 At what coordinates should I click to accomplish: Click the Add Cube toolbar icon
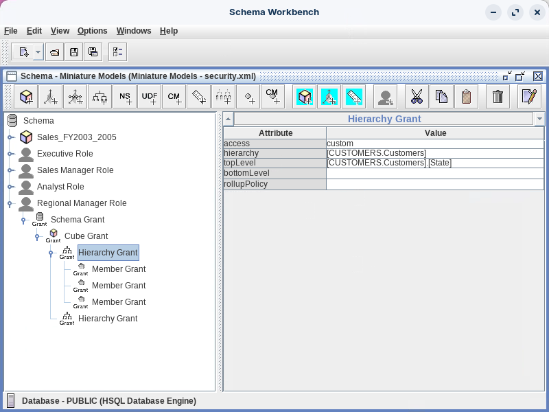(27, 97)
